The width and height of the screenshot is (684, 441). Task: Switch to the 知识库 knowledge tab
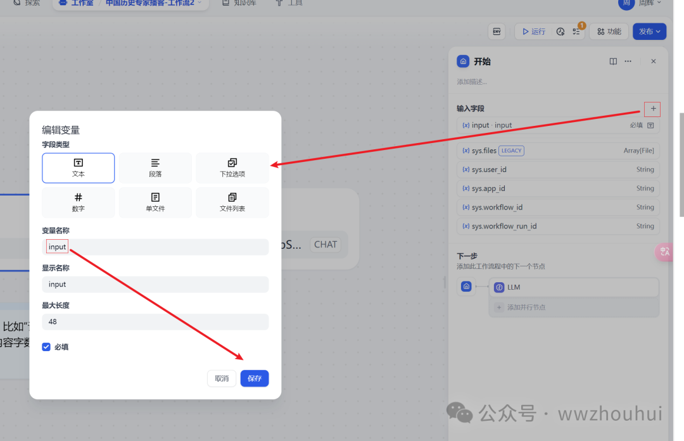point(239,3)
